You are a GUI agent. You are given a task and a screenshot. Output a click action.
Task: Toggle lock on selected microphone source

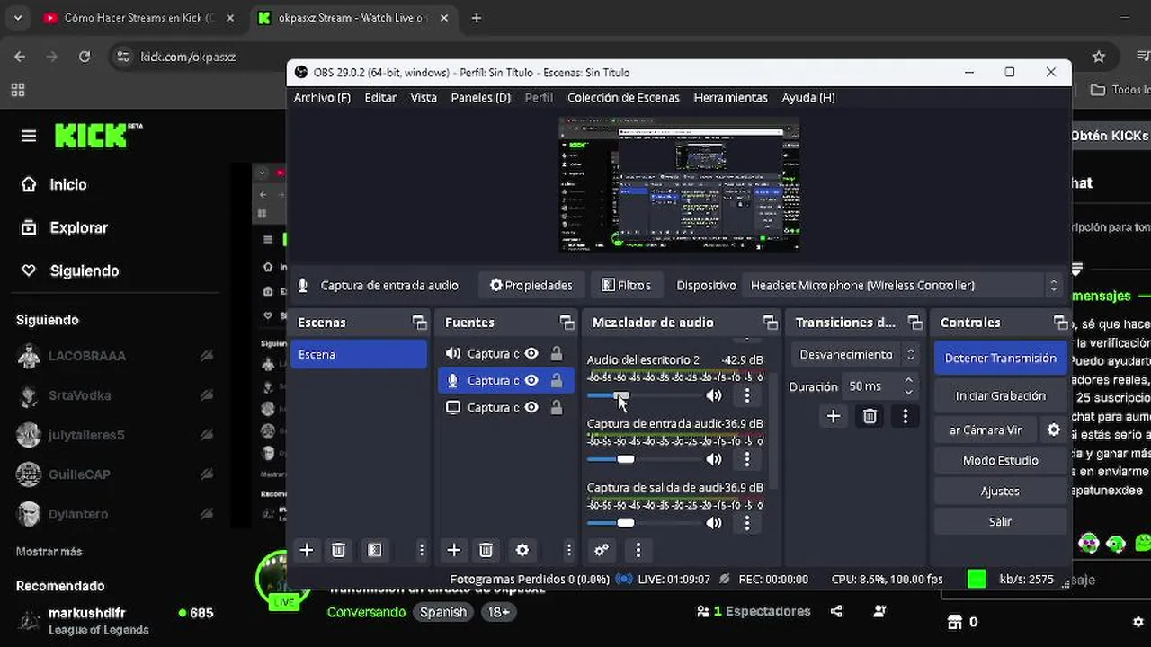click(x=557, y=380)
